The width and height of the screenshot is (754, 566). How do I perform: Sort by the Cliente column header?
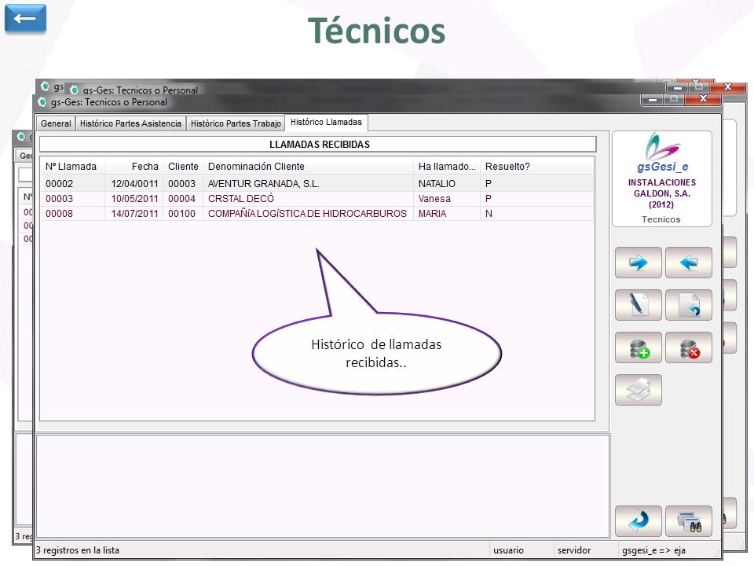tap(183, 167)
